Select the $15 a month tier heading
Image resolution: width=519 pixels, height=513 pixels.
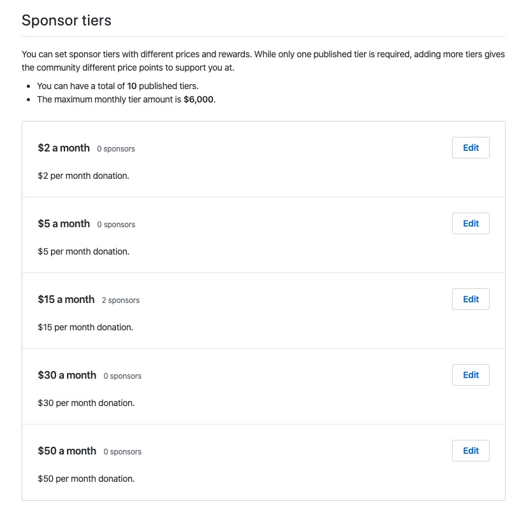coord(67,300)
